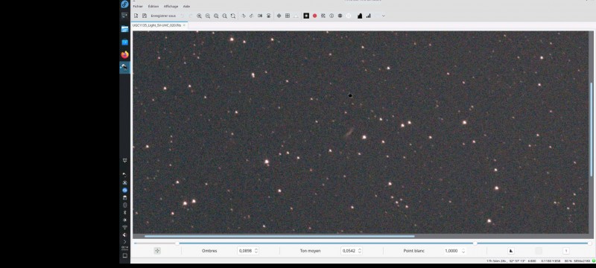Toggle the crosshair overlay icon in toolbar
This screenshot has height=268, width=596.
tap(279, 16)
